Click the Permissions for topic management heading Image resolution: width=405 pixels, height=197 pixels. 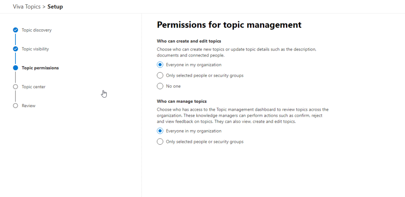(x=229, y=25)
